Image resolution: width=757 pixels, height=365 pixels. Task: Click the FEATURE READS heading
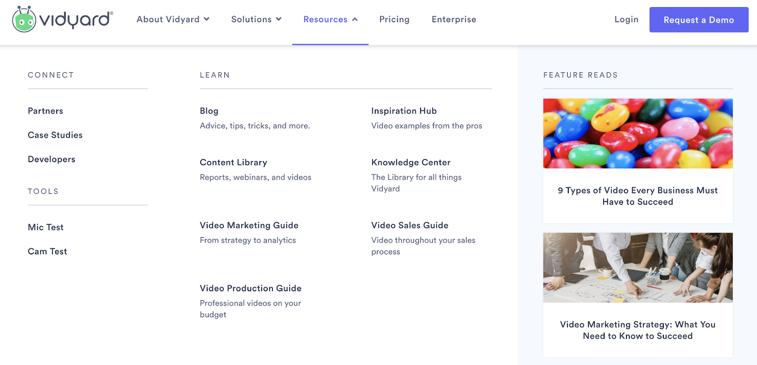coord(581,75)
